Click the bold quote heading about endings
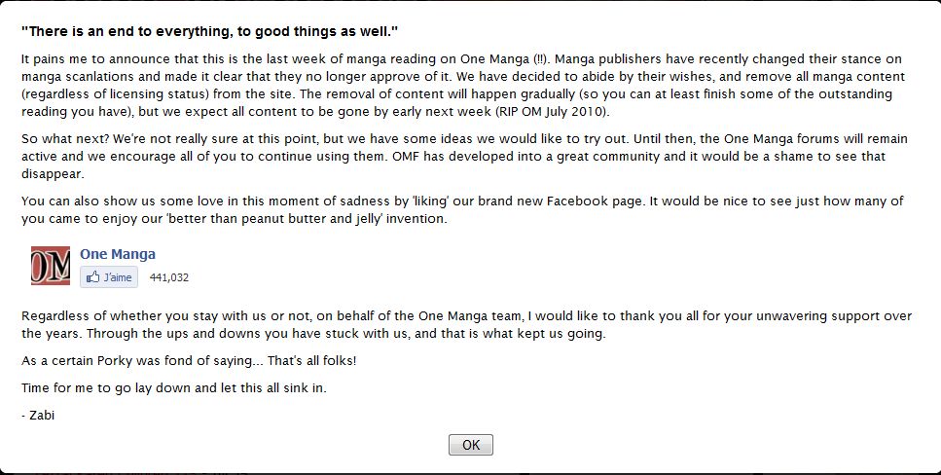The image size is (941, 475). [x=210, y=31]
